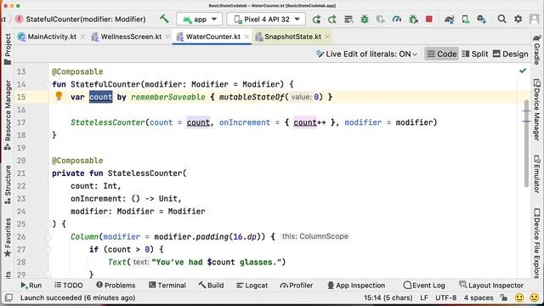The width and height of the screenshot is (544, 306).
Task: Open the Problems tool window
Action: (x=116, y=286)
